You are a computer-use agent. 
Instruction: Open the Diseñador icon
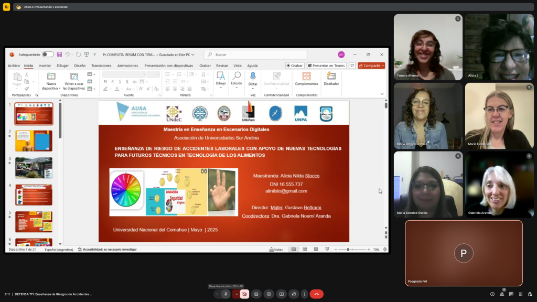[331, 75]
